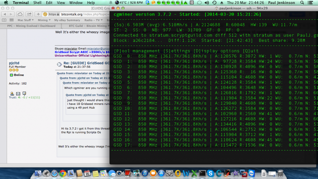
Task: Open the UnicornHasher Official signature link
Action: click(x=82, y=56)
